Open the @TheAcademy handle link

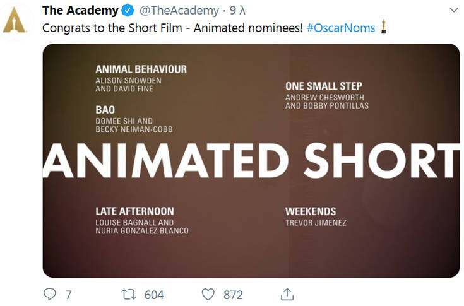click(179, 11)
